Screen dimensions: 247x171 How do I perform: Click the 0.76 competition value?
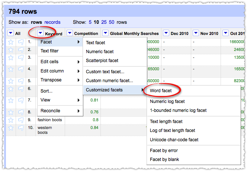point(94,112)
